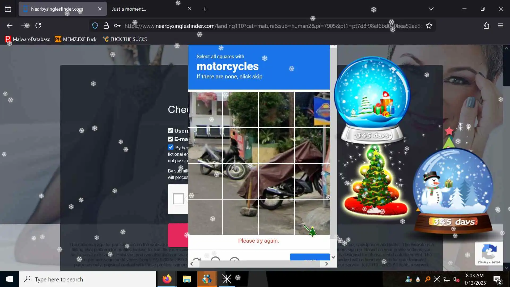The height and width of the screenshot is (287, 510).
Task: Open the browser extensions puzzle icon
Action: tap(486, 26)
